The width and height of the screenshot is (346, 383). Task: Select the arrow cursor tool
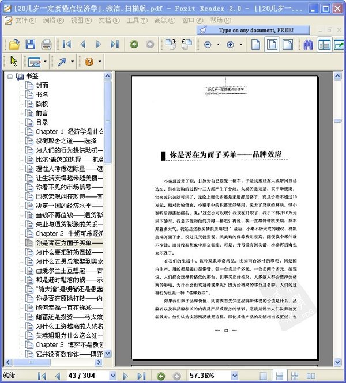click(14, 61)
